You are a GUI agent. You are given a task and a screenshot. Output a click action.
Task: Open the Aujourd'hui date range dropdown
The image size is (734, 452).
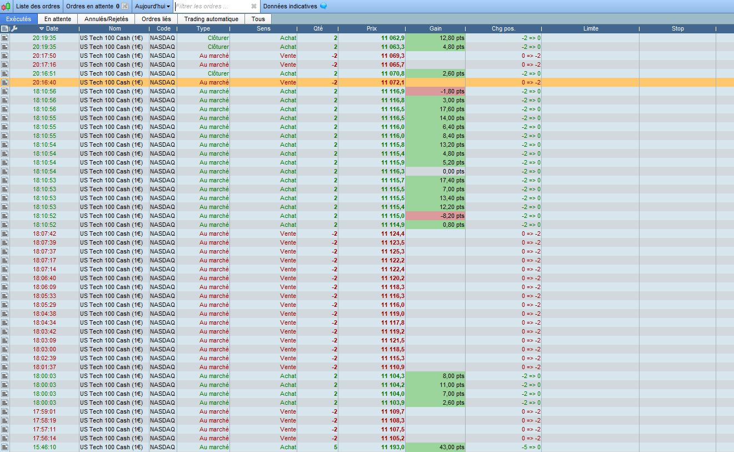(153, 7)
